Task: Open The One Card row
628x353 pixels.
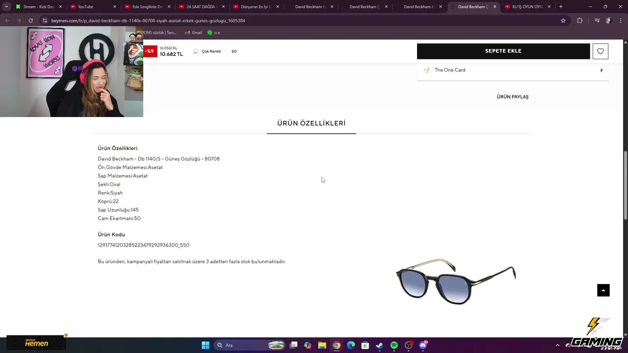Action: (513, 70)
